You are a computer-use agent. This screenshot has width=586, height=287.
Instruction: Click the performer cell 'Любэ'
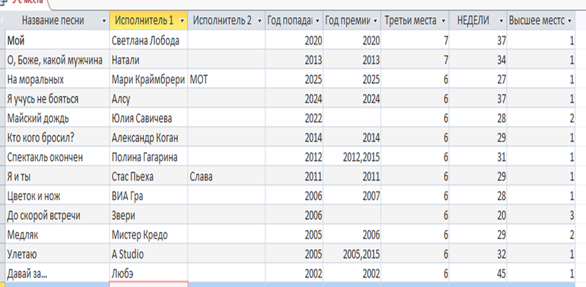pyautogui.click(x=149, y=272)
